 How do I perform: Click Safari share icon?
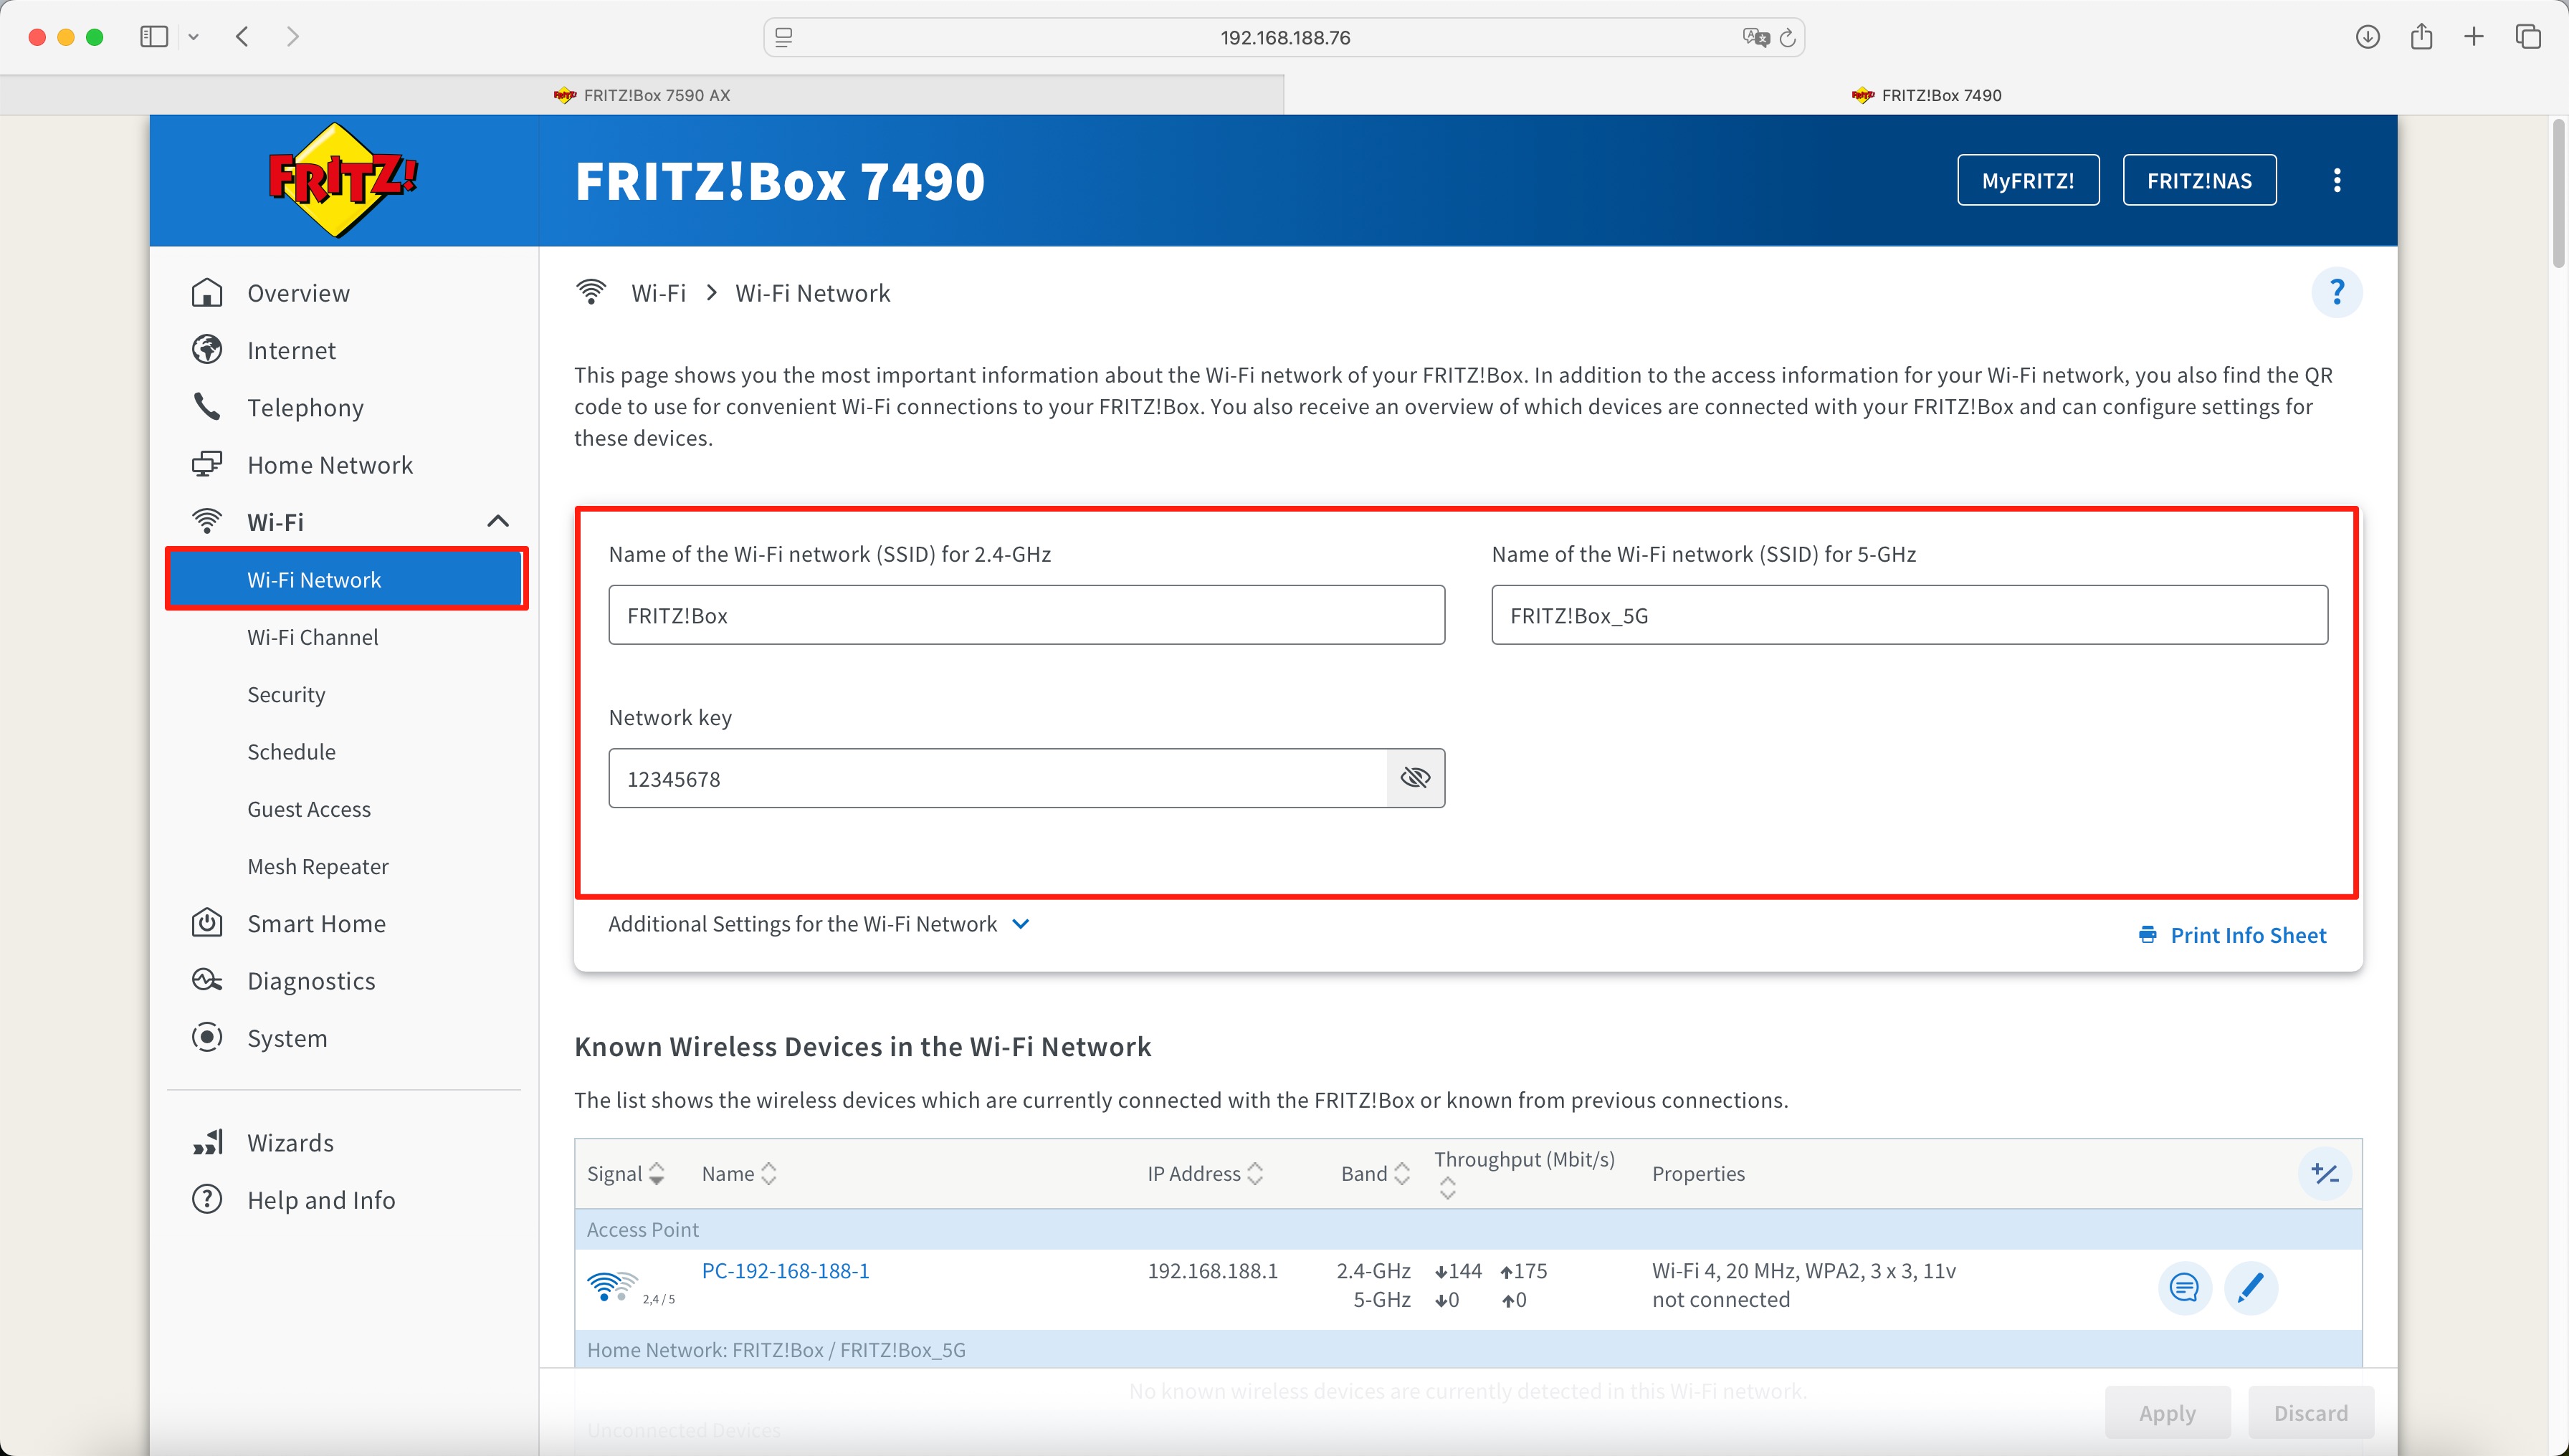[x=2421, y=37]
